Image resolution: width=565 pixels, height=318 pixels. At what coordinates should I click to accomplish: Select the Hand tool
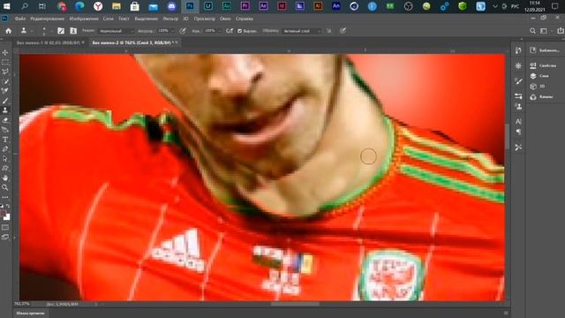pyautogui.click(x=5, y=178)
